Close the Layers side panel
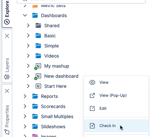150x137 pixels. pos(7,36)
